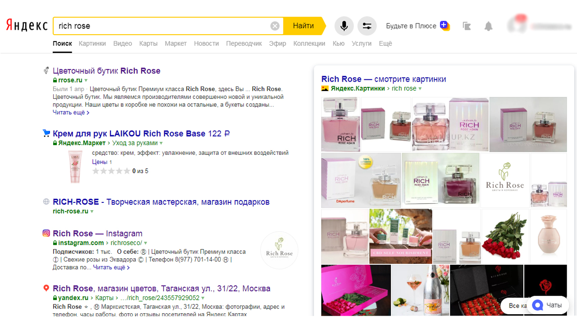Open Rich Rose — смотрите картинки link
This screenshot has width=577, height=335.
[x=384, y=79]
